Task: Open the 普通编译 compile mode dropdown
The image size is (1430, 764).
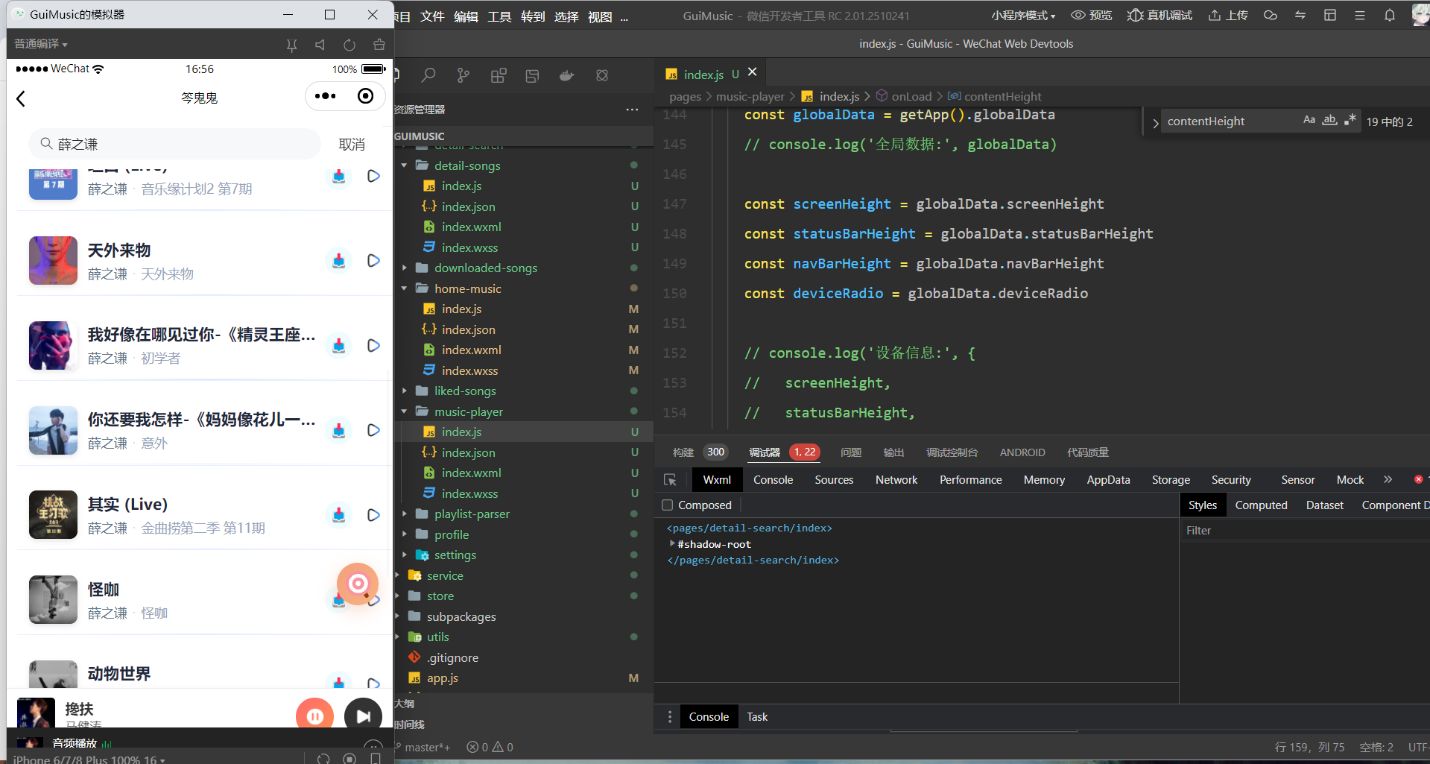Action: (x=41, y=45)
